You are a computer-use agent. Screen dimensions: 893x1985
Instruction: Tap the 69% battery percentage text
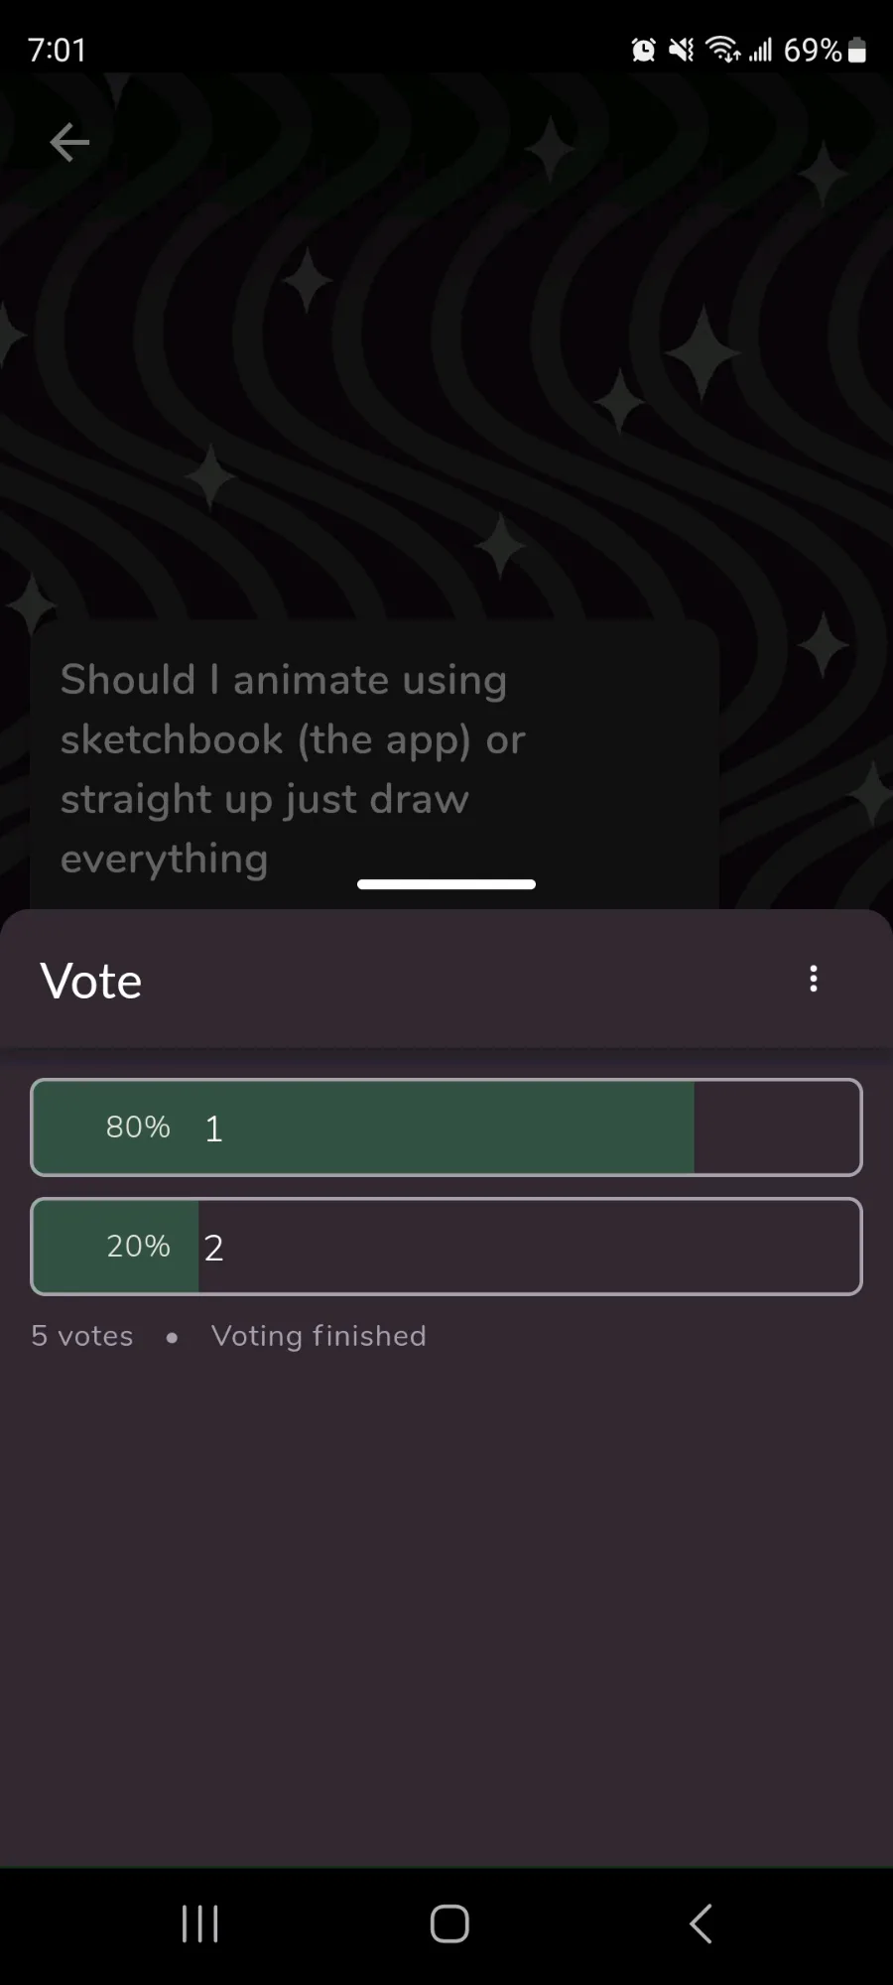812,50
